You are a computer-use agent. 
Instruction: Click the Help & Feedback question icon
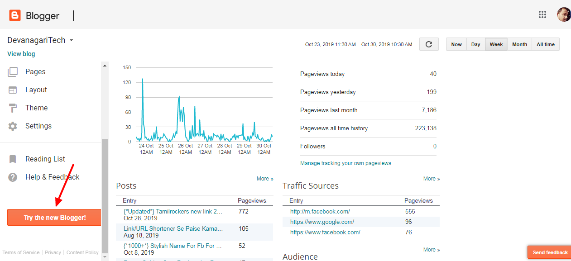13,177
